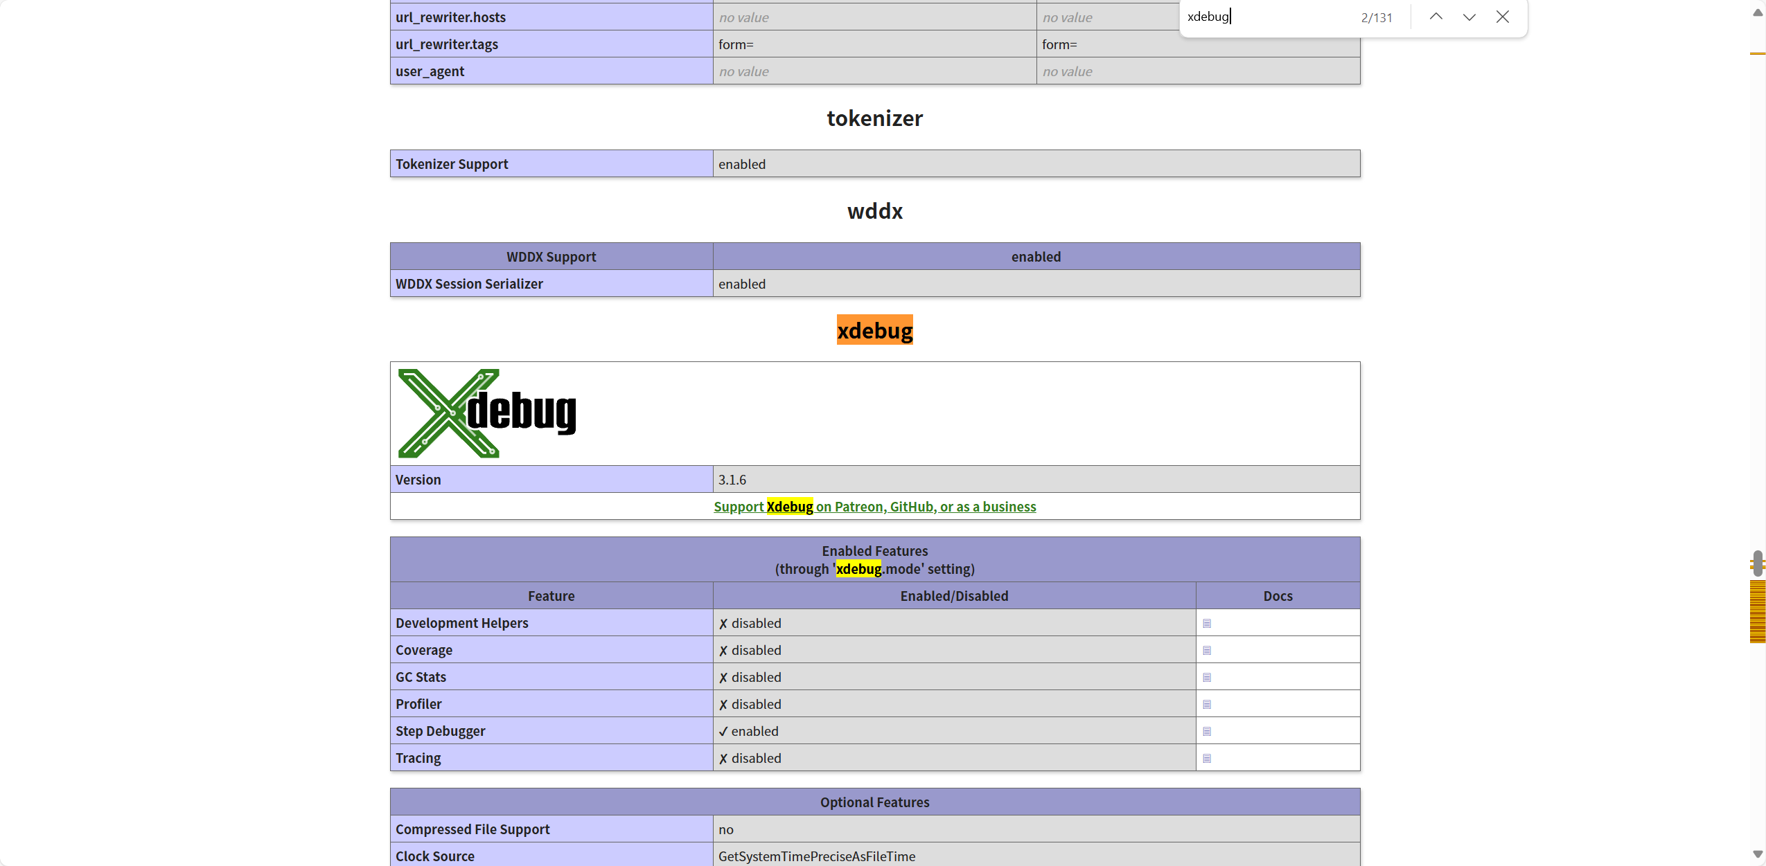Screen dimensions: 1766x866
Task: Open docs for the Coverage feature
Action: tap(1206, 649)
